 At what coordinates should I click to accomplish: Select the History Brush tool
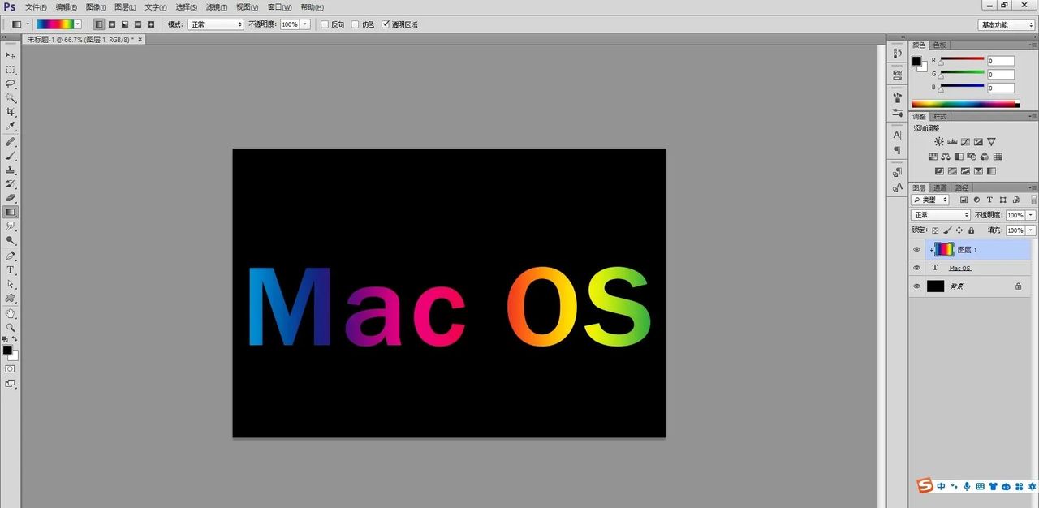[x=11, y=184]
